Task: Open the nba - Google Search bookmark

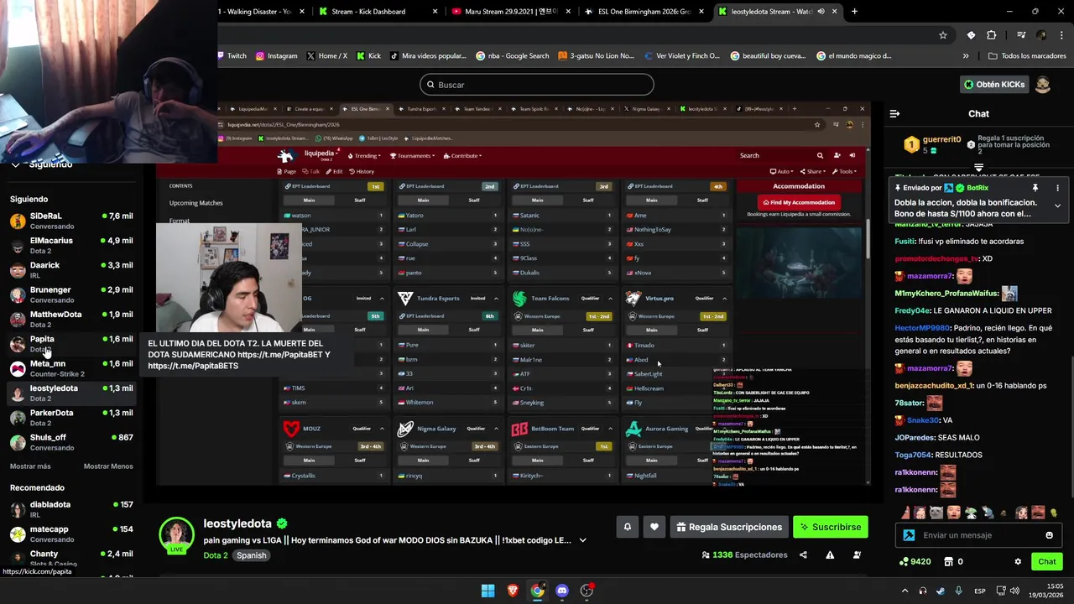Action: 513,56
